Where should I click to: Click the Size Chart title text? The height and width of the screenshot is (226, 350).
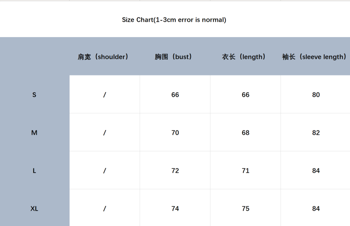pos(174,20)
